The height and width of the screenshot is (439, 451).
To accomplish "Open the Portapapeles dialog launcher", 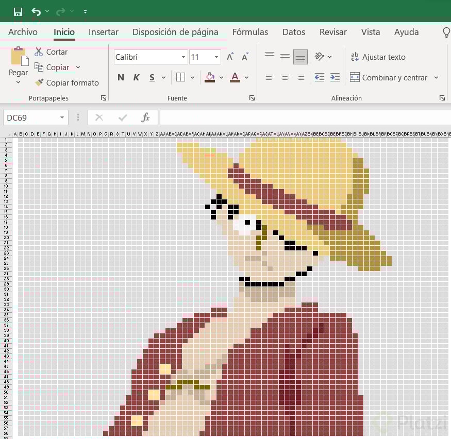I will pos(104,98).
